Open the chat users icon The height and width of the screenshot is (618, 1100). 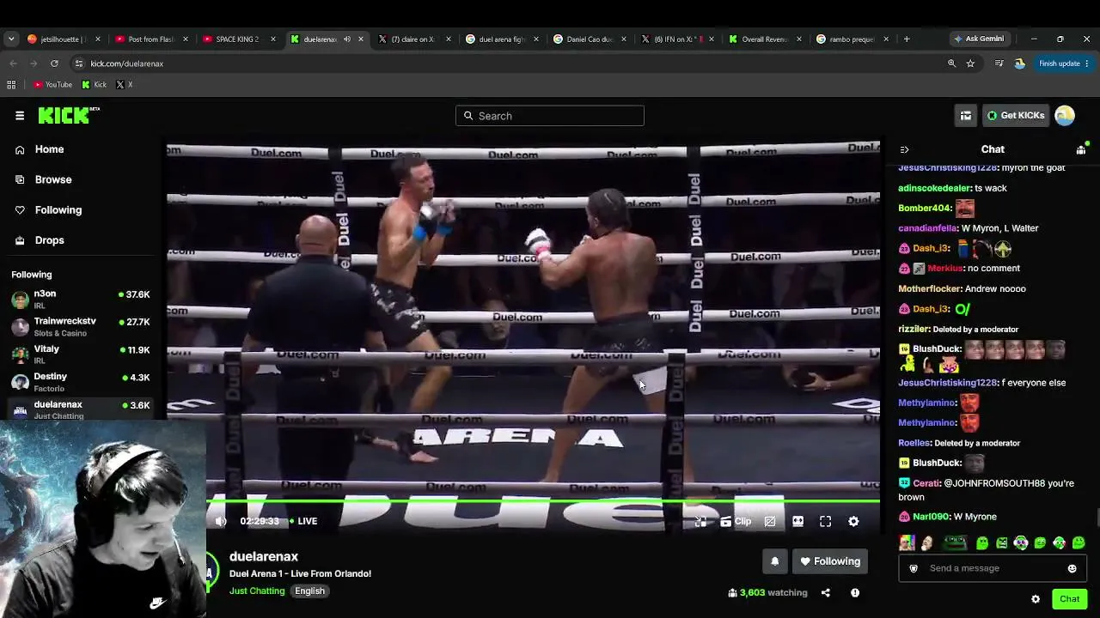point(1081,149)
